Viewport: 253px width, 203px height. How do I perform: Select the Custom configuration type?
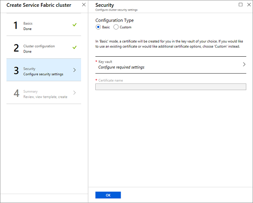pos(116,27)
